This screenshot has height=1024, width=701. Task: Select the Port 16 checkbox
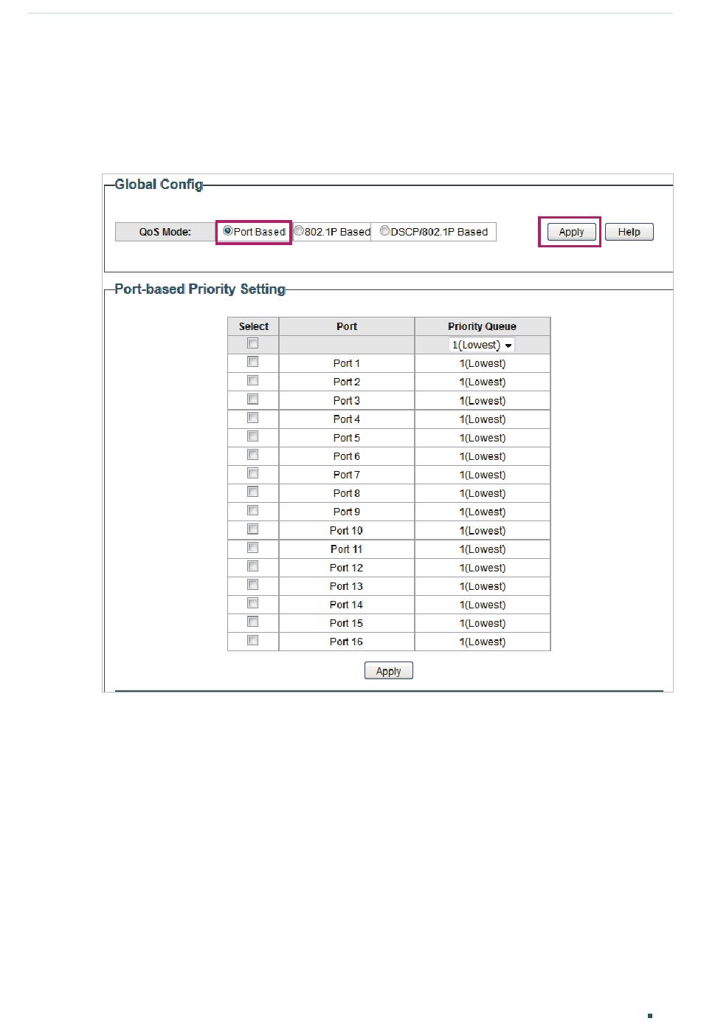[252, 640]
